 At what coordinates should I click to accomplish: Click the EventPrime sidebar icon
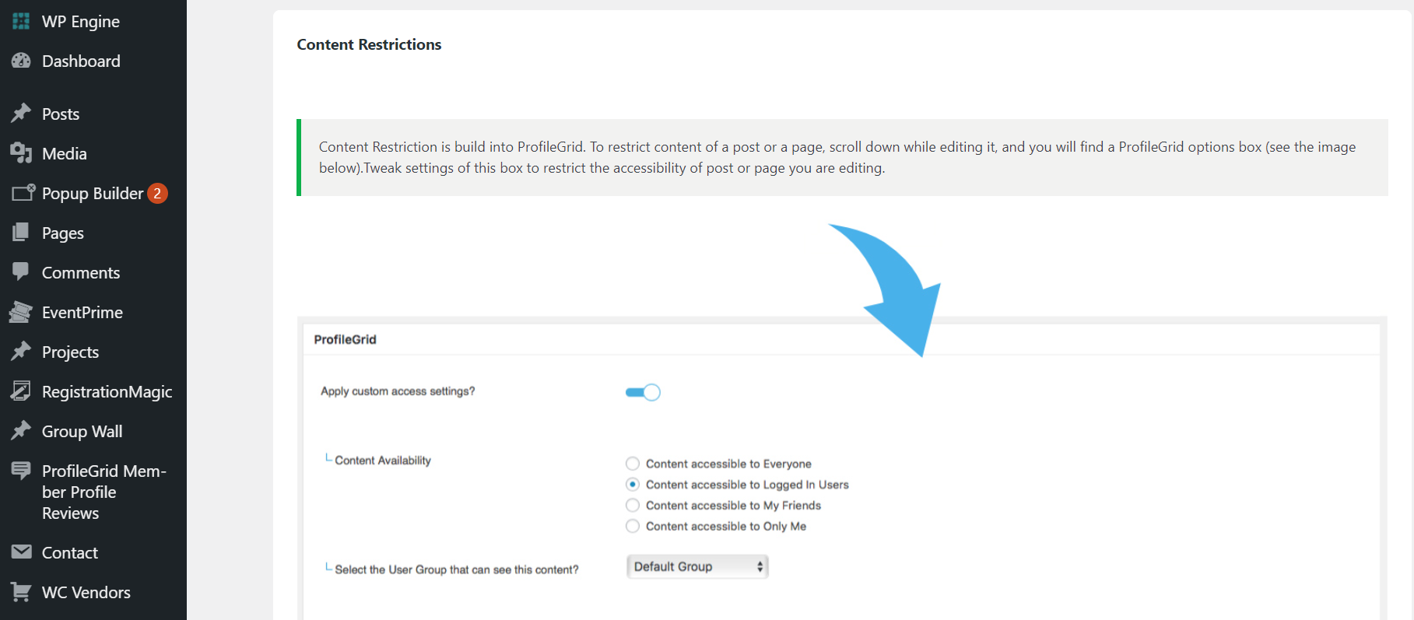tap(21, 312)
